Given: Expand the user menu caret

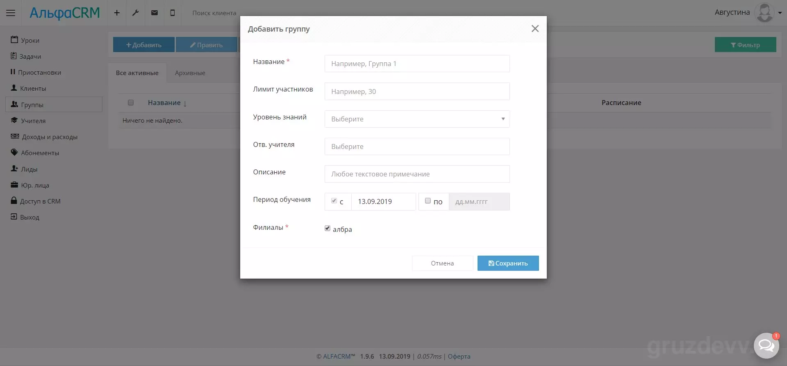Looking at the screenshot, I should pyautogui.click(x=780, y=13).
